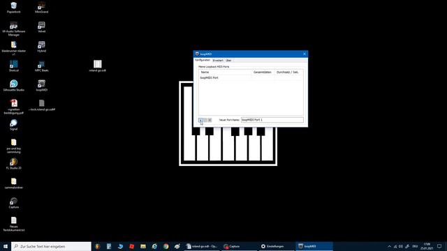Select the .~lock.roland go.odt# file on desktop

click(x=42, y=105)
